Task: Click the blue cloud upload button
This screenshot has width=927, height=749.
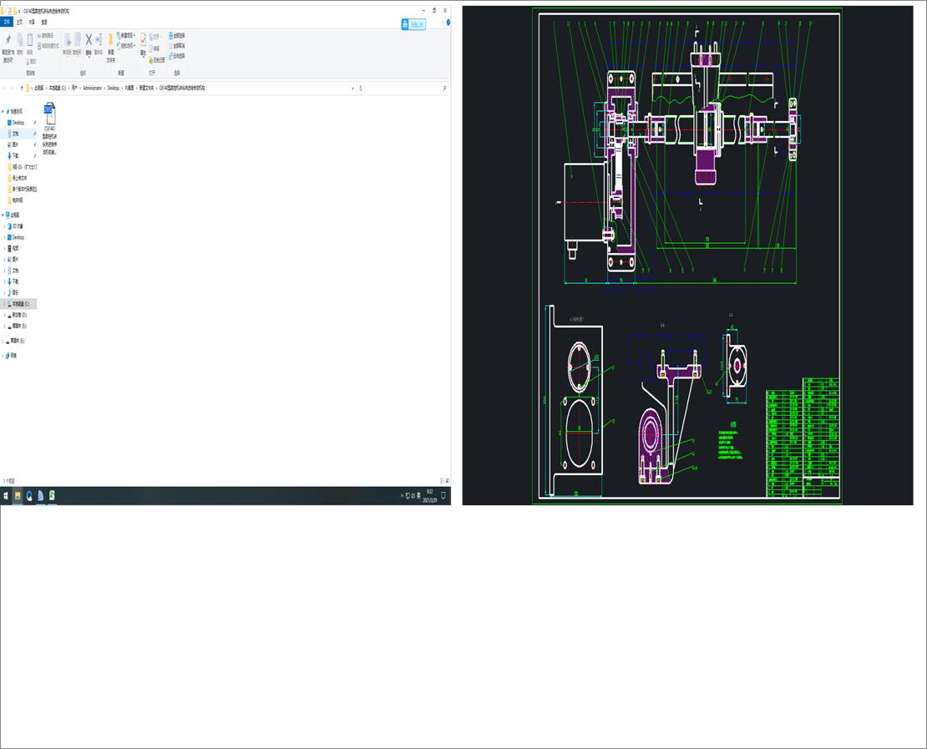Action: click(x=413, y=24)
